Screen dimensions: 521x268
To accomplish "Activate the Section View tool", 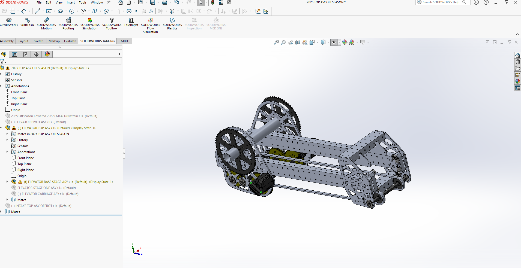I will (298, 42).
